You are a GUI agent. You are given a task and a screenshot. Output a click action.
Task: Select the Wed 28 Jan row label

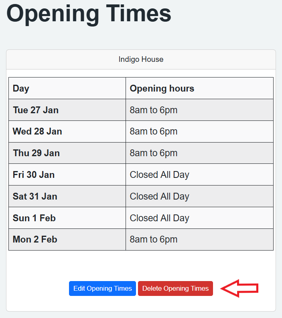[37, 131]
